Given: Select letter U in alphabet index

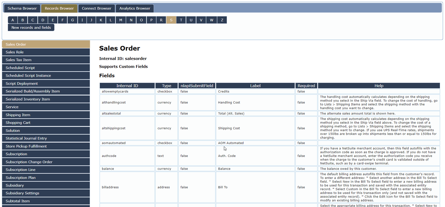Looking at the screenshot, I should click(191, 20).
